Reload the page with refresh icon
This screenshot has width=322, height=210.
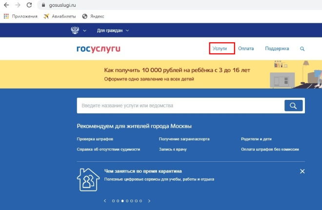29,5
